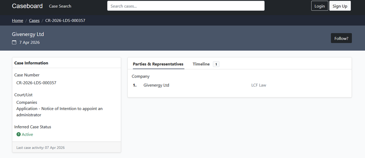Select the Givenergy Ltd party row
This screenshot has height=158, width=365.
coord(156,85)
